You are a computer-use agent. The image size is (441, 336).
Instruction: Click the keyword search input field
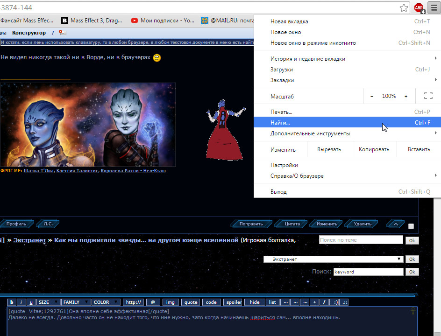click(369, 272)
